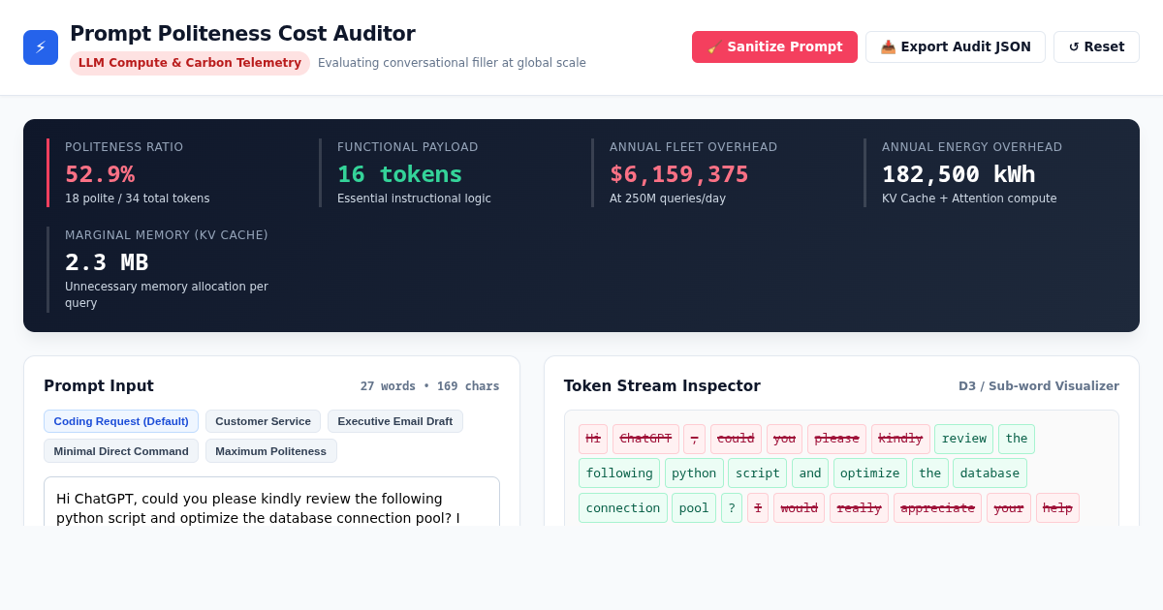Export the audit as JSON
The height and width of the screenshot is (610, 1163).
[x=956, y=46]
